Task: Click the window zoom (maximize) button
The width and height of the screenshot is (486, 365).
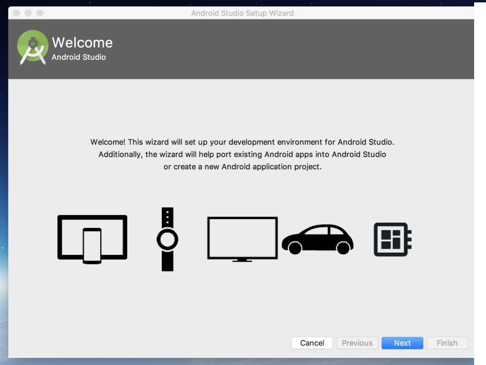Action: point(40,13)
